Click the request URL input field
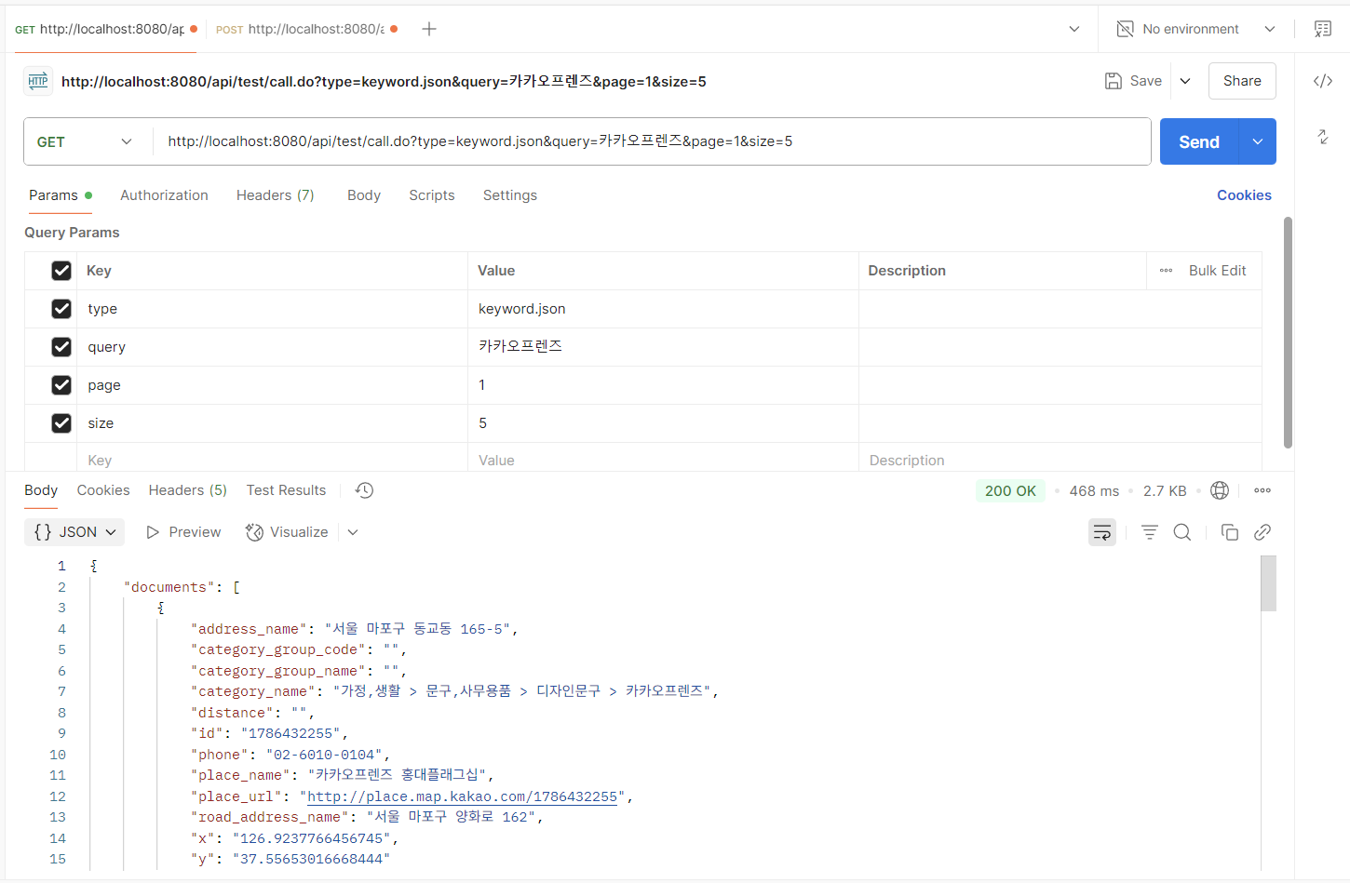The image size is (1350, 883). (x=652, y=141)
